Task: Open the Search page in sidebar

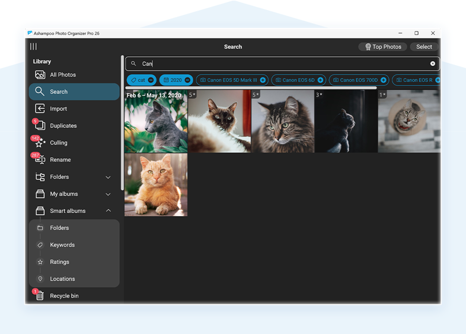Action: [x=74, y=91]
